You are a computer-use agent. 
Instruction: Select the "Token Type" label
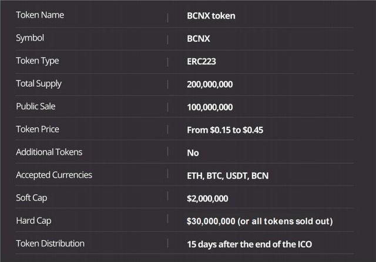(38, 61)
